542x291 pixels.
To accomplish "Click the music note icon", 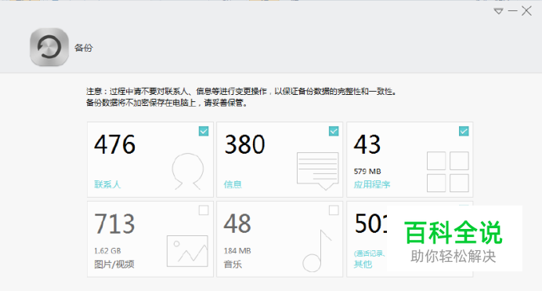I will click(x=317, y=250).
